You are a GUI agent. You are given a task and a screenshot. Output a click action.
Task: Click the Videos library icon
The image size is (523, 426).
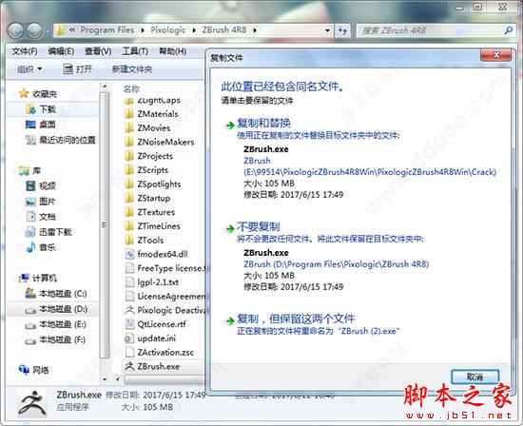[30, 185]
